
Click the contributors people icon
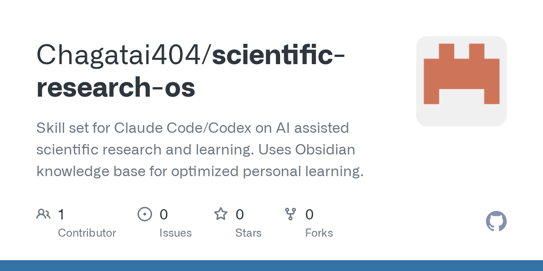coord(43,214)
